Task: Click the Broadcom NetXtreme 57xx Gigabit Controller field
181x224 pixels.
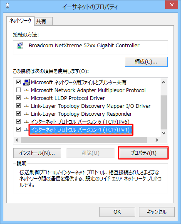Action: click(90, 47)
